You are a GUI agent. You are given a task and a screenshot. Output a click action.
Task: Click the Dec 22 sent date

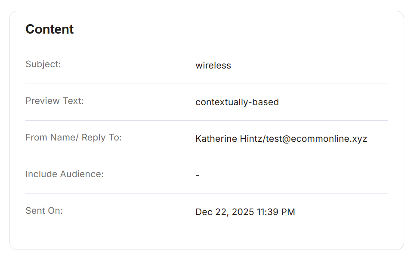coord(211,212)
